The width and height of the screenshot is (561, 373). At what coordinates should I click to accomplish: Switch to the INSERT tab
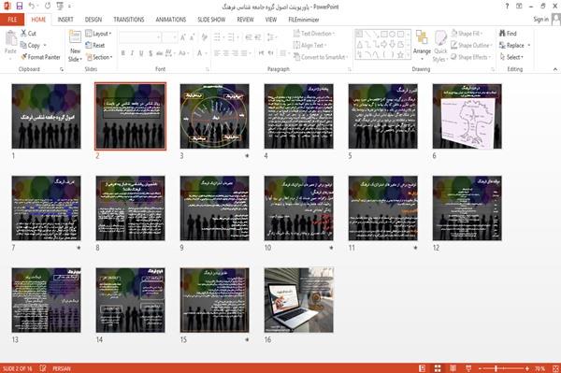(65, 20)
